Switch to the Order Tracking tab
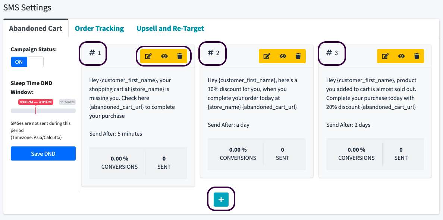Image resolution: width=443 pixels, height=220 pixels. [x=99, y=28]
